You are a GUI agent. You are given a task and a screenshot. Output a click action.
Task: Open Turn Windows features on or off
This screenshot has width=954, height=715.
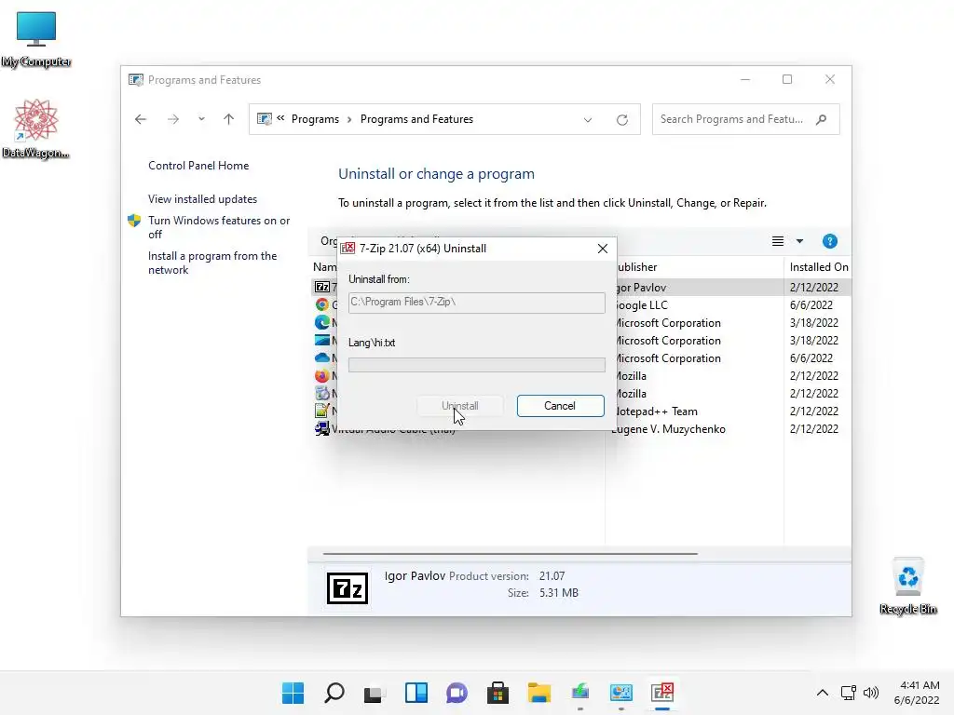pos(219,227)
